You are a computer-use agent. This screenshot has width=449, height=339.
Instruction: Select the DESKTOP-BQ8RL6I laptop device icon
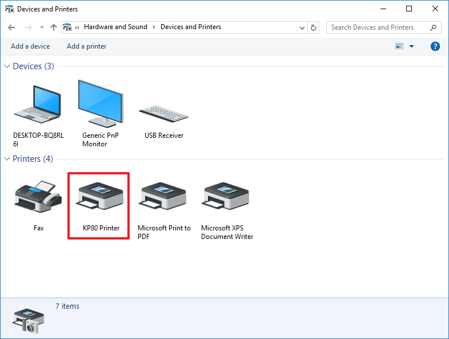38,104
